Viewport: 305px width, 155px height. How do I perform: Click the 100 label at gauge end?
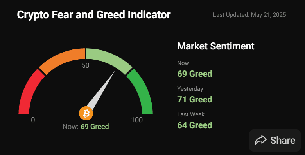coord(137,120)
